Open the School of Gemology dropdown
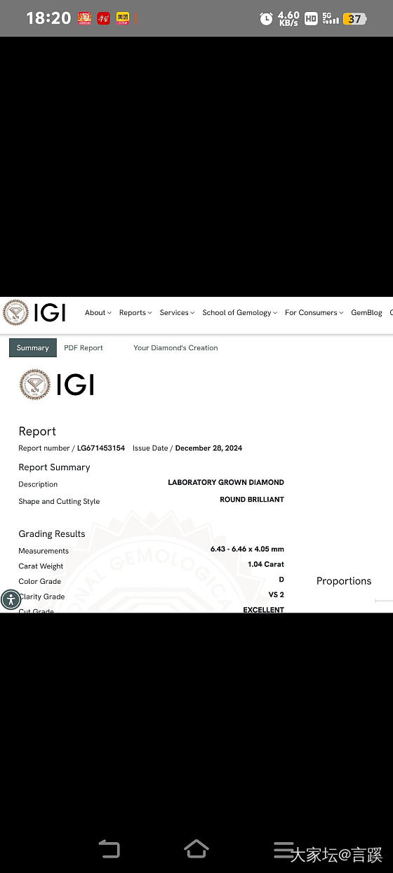Image resolution: width=393 pixels, height=873 pixels. [239, 313]
